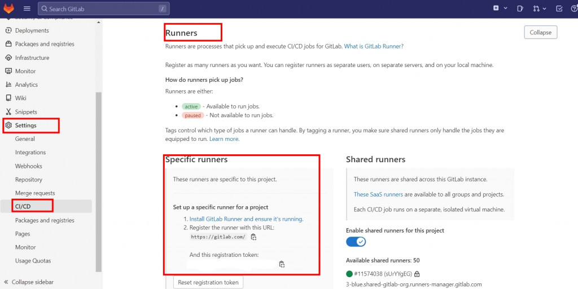Toggle Enable shared runners for this project
This screenshot has width=578, height=289.
pos(356,242)
